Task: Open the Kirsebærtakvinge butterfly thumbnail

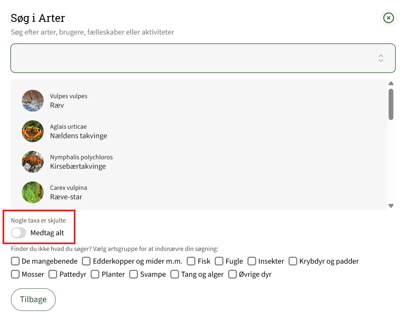Action: click(33, 162)
